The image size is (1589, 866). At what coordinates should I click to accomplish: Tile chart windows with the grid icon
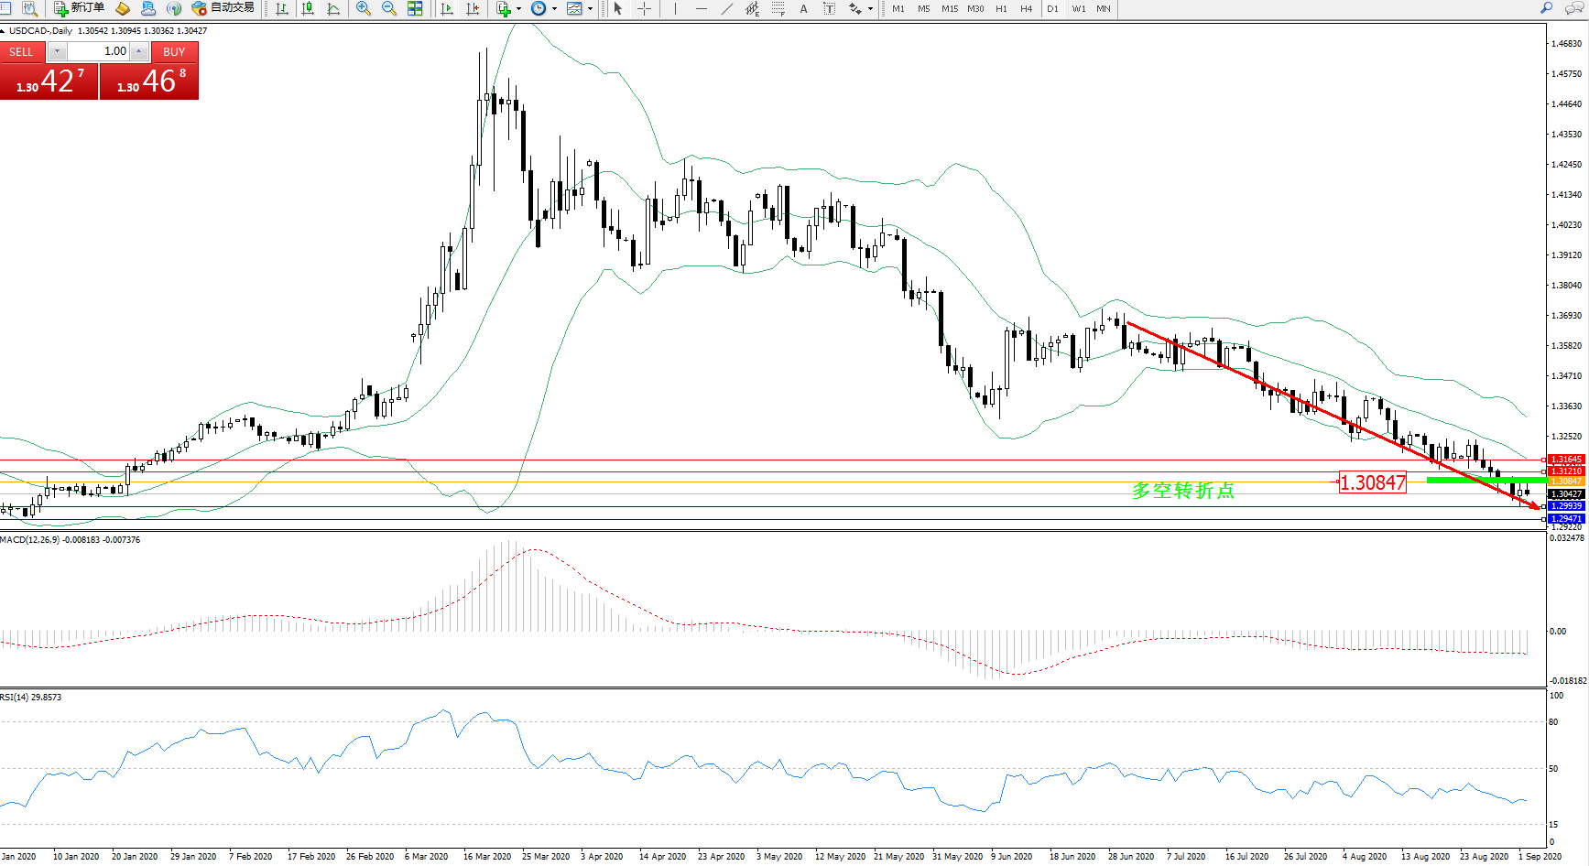pyautogui.click(x=415, y=9)
